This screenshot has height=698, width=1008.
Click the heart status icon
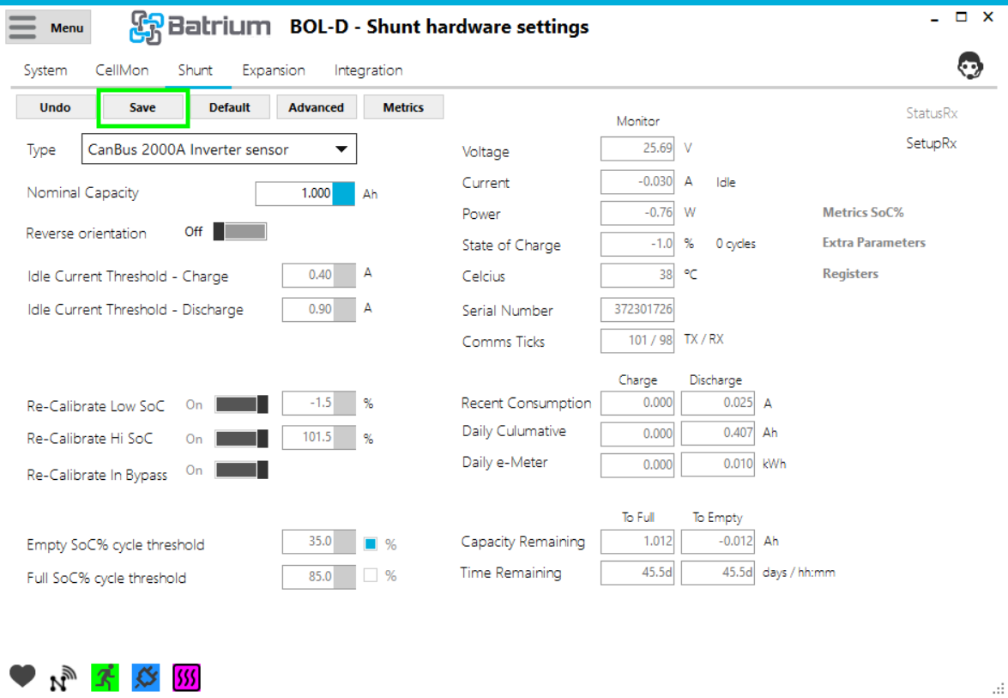tap(22, 677)
